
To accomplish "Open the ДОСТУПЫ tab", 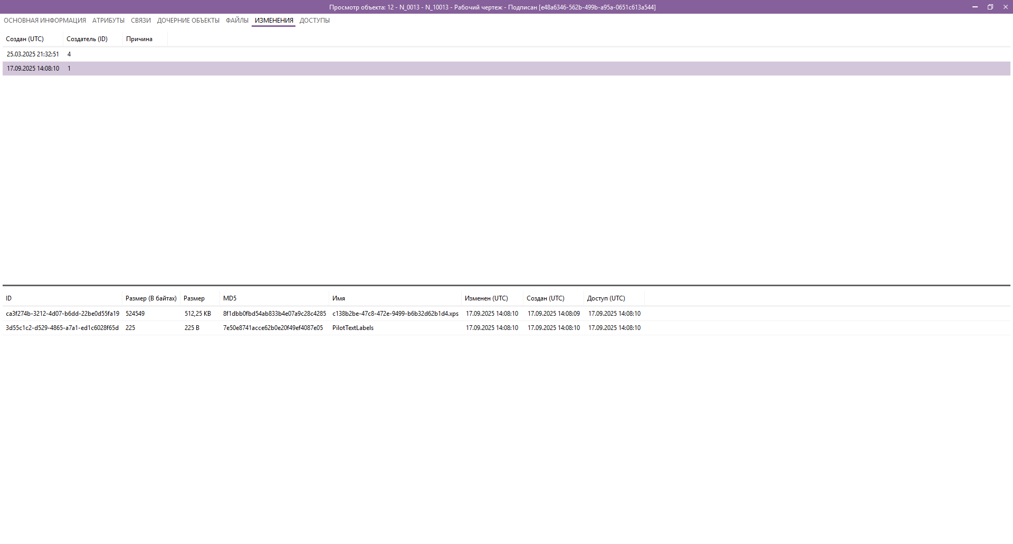I will [x=314, y=20].
